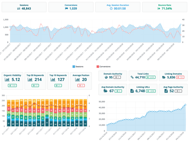Click the Avg. Session Duration clock icon

click(111, 8)
